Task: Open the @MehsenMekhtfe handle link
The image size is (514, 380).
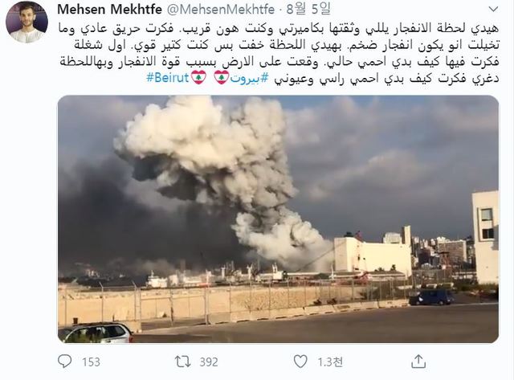Action: point(221,9)
